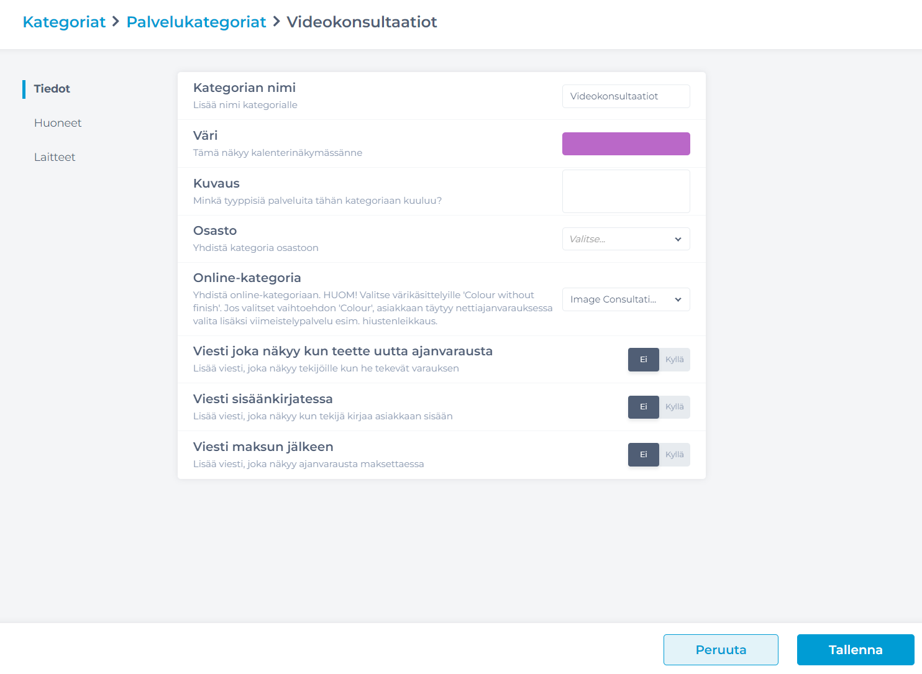Viewport: 922px width, 674px height.
Task: Select Ei for Viesti maksun jälkeen
Action: (644, 455)
